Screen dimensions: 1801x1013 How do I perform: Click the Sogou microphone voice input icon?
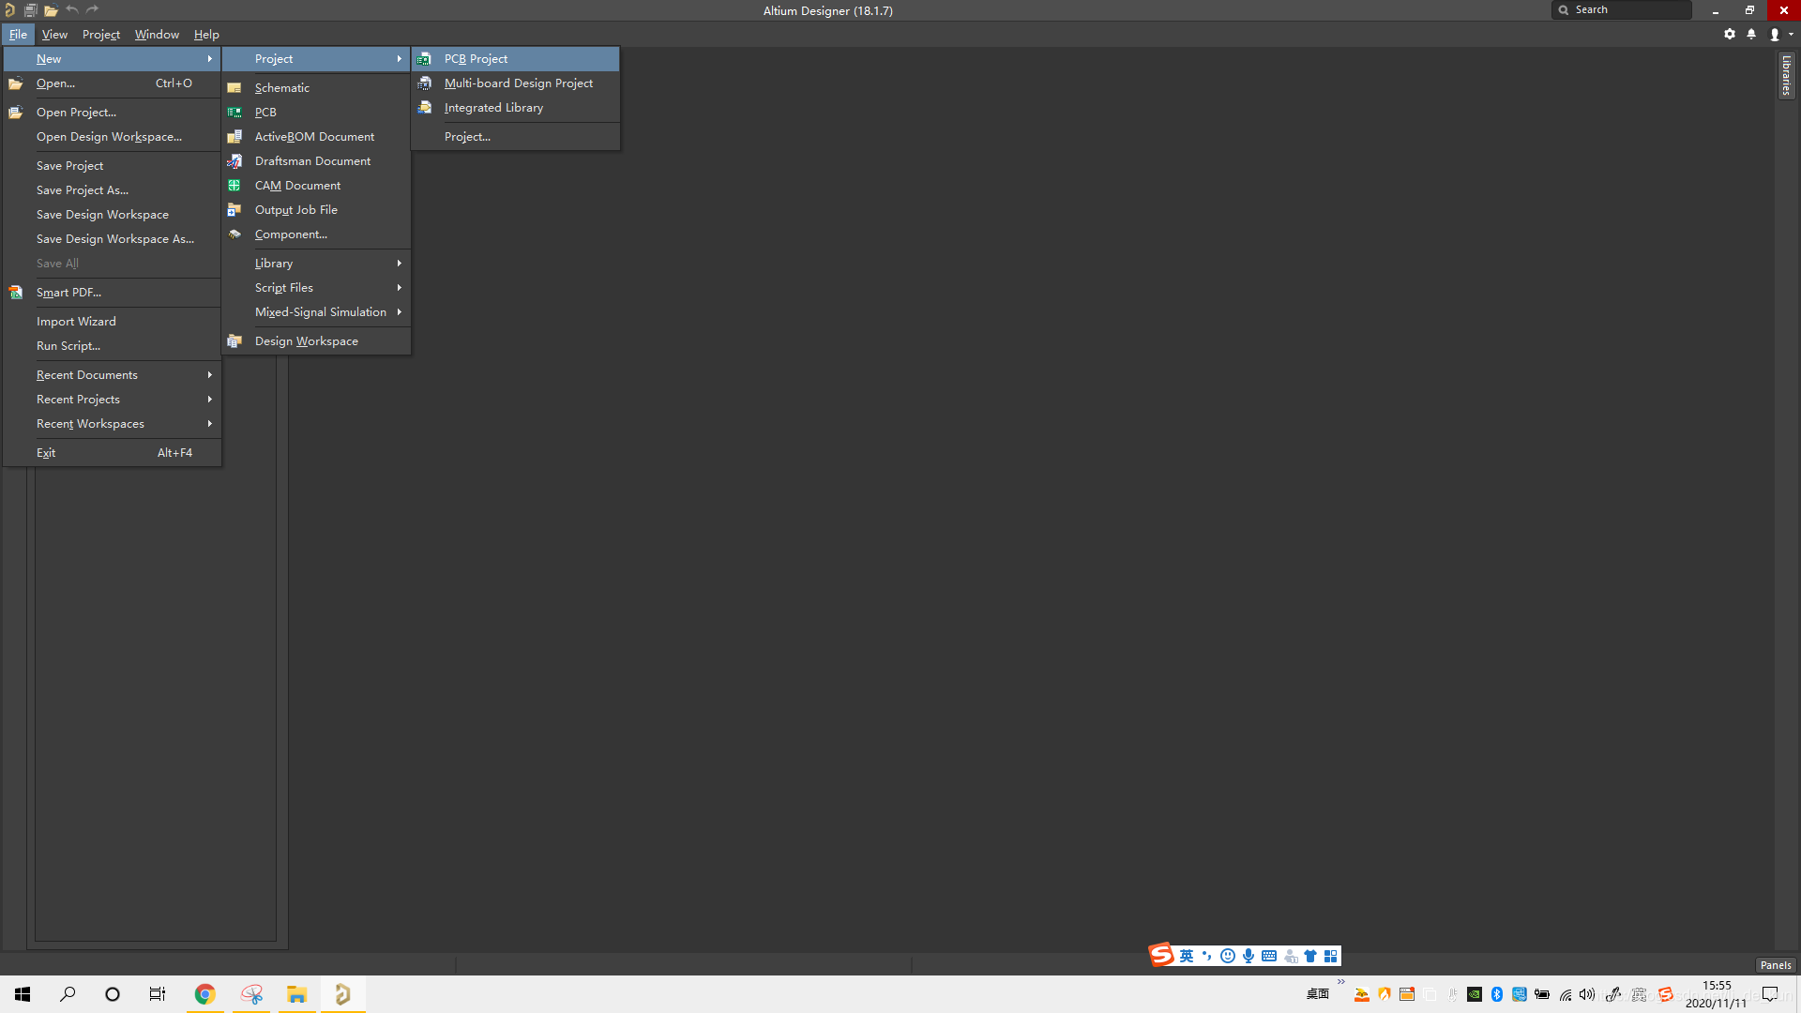(1249, 956)
